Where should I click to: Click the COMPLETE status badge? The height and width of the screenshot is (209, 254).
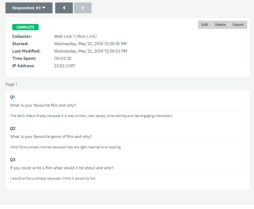click(25, 27)
